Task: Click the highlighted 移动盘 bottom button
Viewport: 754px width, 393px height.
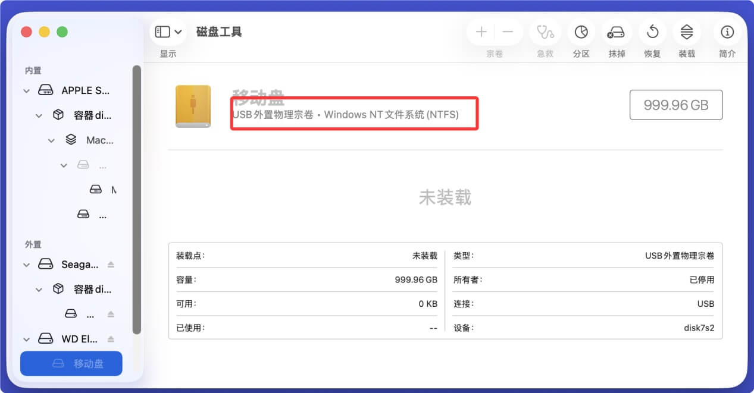Action: click(71, 363)
